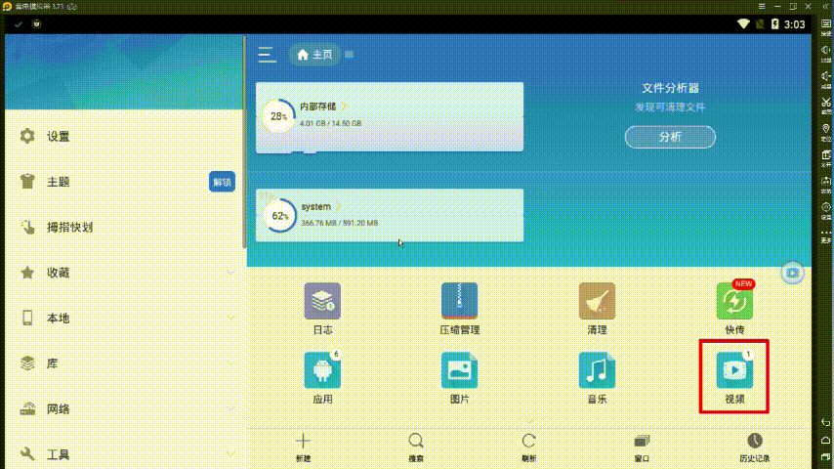
Task: Click the emulator Android back arrow
Action: pyautogui.click(x=825, y=422)
